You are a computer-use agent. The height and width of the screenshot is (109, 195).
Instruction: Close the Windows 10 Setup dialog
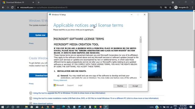pyautogui.click(x=144, y=15)
